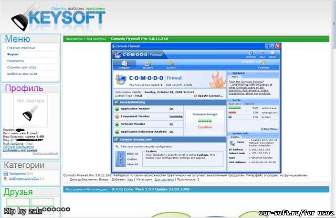336x218 pixels.
Task: Select the News tab under Highlights
Action: 235,77
